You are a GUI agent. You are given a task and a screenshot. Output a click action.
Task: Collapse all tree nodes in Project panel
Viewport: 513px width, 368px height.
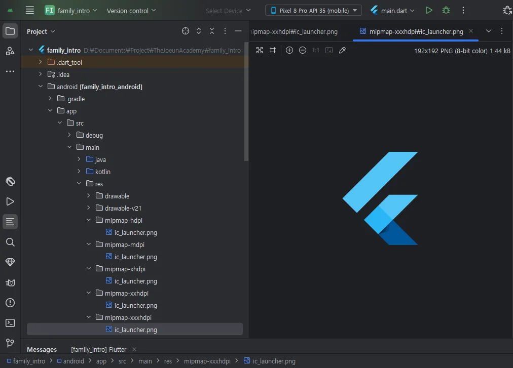tap(212, 31)
